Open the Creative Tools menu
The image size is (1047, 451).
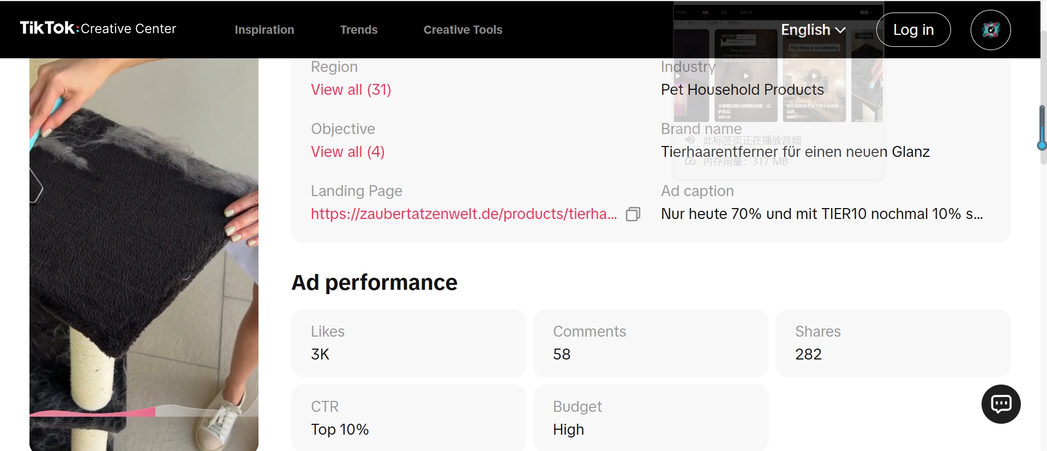point(463,30)
